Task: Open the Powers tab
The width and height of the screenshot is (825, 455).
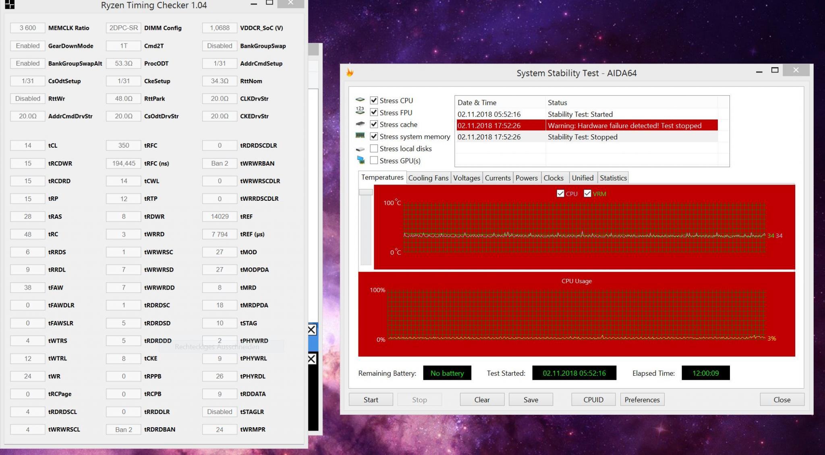Action: coord(527,178)
